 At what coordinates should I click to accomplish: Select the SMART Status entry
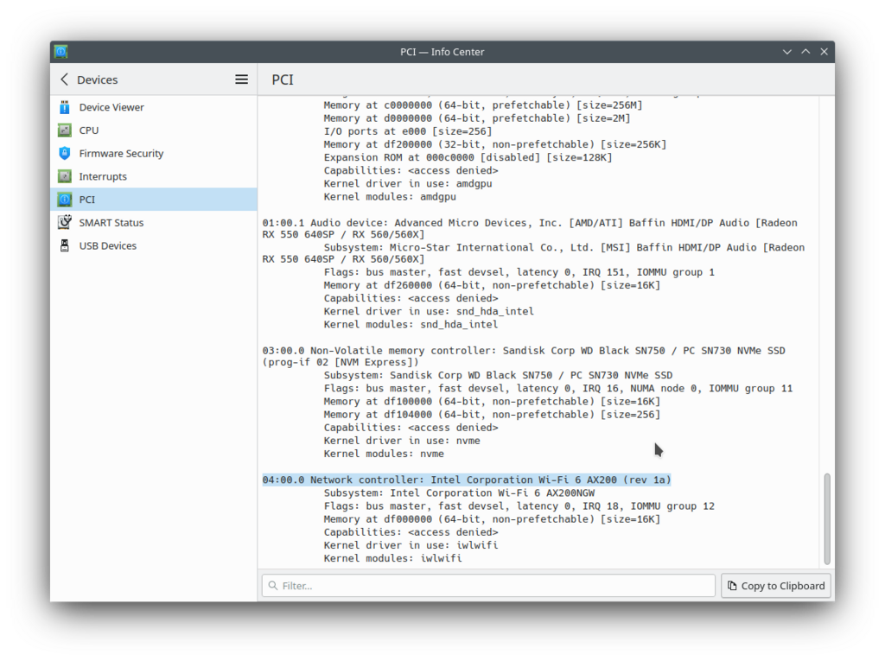[111, 222]
